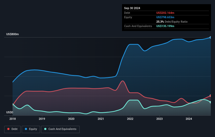Screen dimensions: 215x137
Task: Click the 25.3% Debt/Equity Ratio text
Action: pos(172,22)
